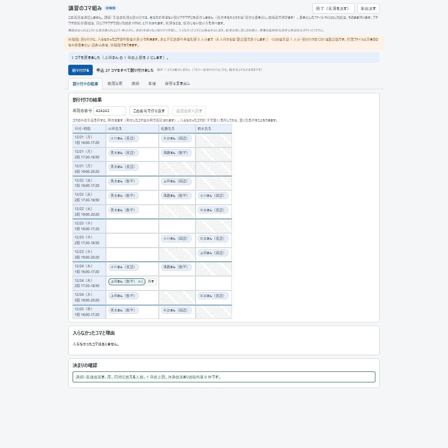Screen dimensions: 448x448
Task: Select 石井さん（英語） in 12/23 2限 row
Action: [213, 238]
